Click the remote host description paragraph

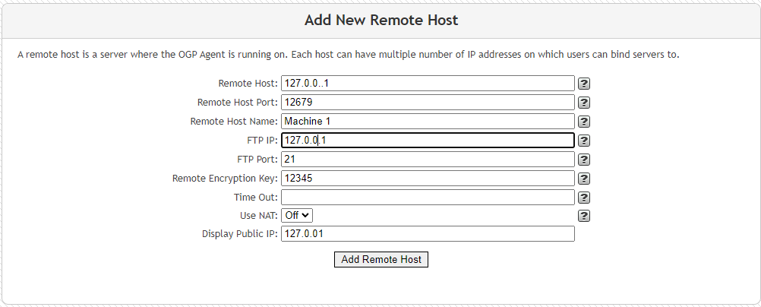click(x=349, y=55)
